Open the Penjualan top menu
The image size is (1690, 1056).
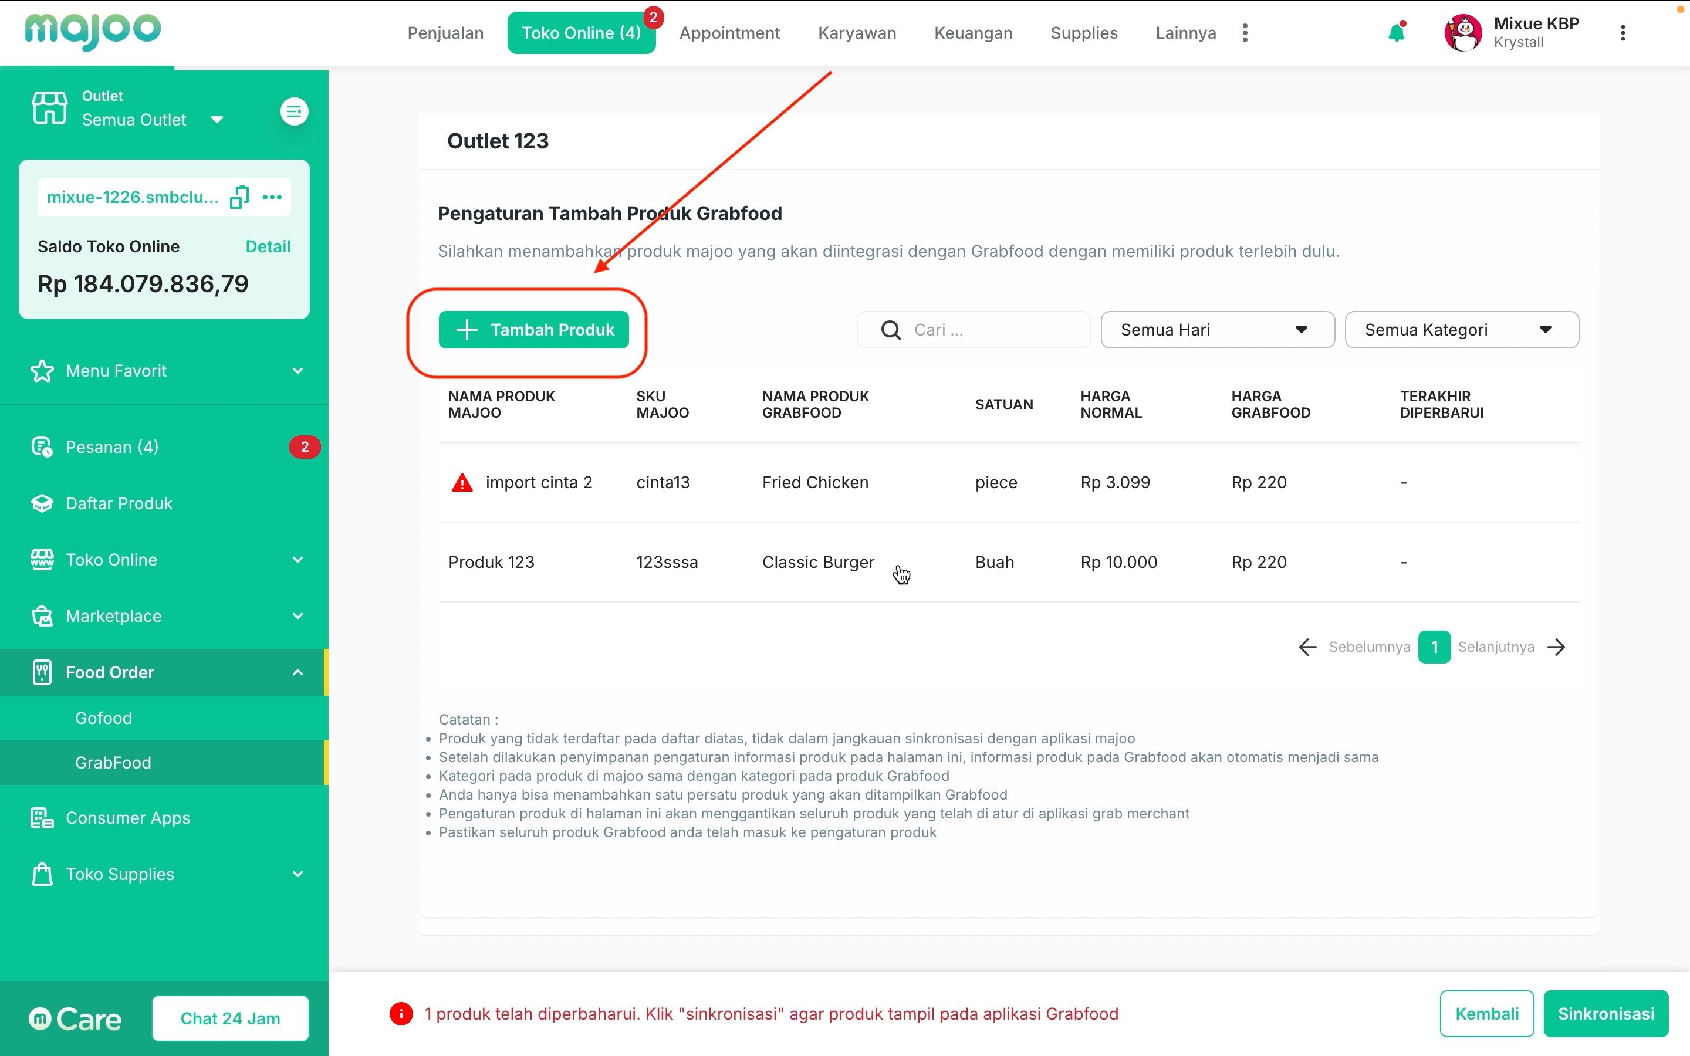tap(445, 33)
